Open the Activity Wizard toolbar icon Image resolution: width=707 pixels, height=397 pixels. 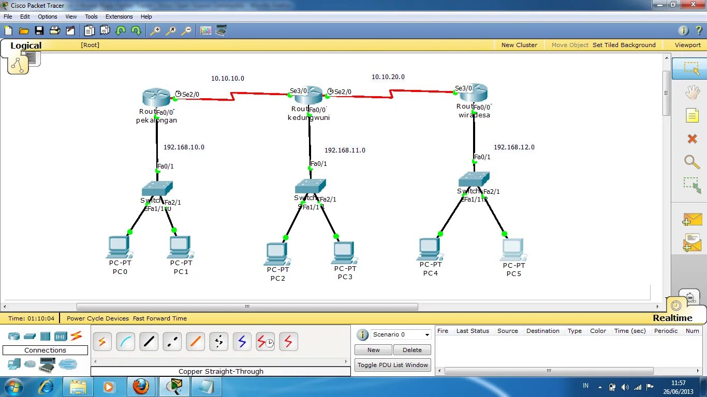pyautogui.click(x=70, y=30)
